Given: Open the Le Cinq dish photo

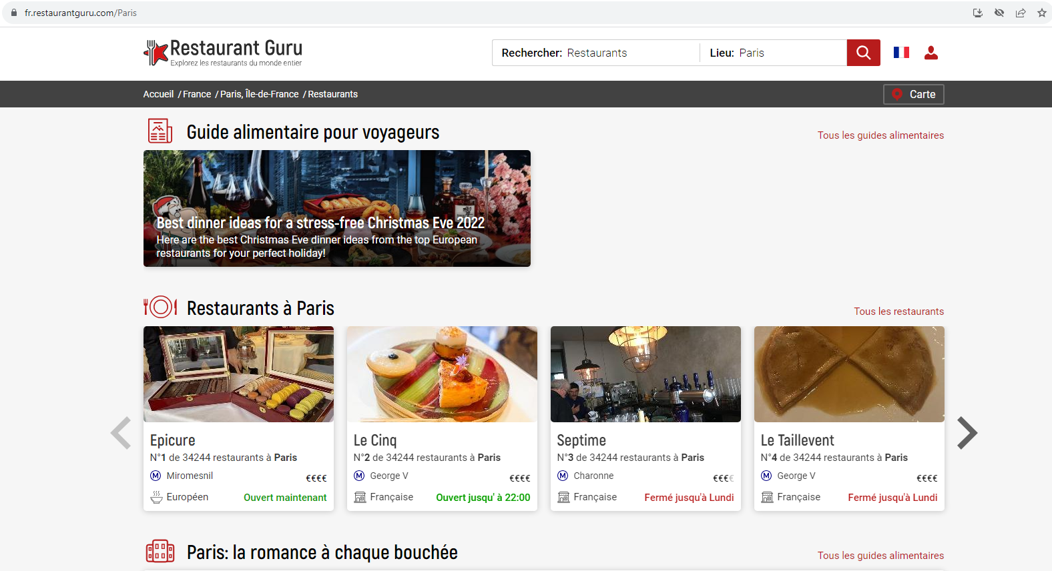Looking at the screenshot, I should [x=442, y=374].
